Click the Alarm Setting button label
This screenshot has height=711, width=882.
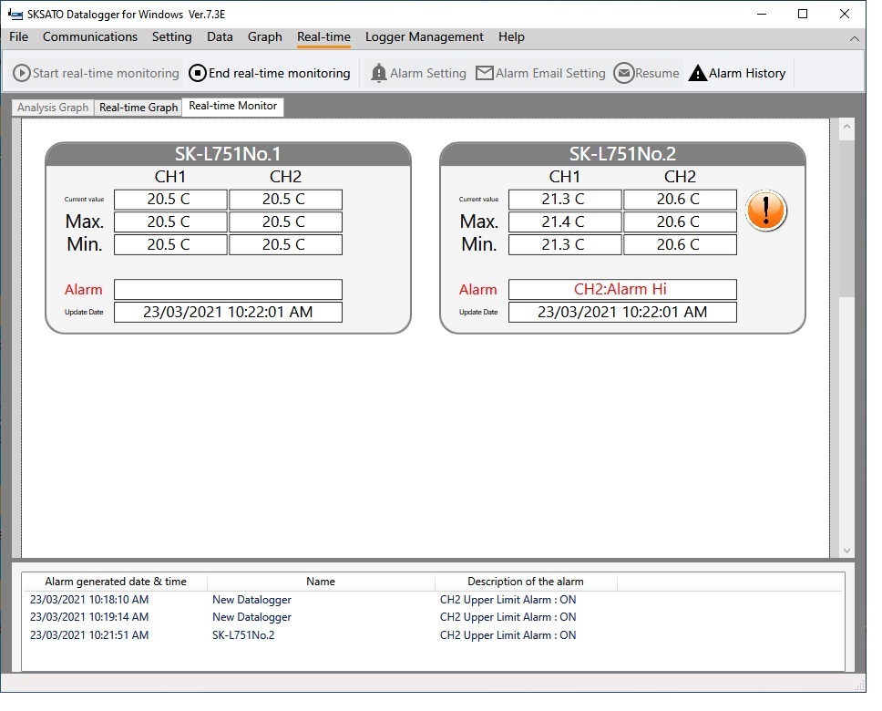pyautogui.click(x=428, y=73)
